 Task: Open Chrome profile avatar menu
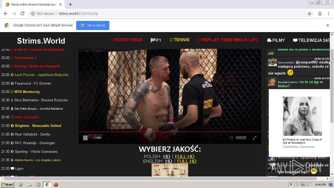tap(320, 14)
